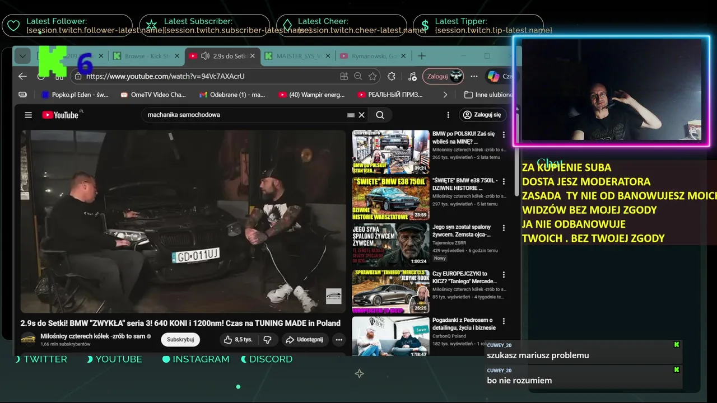The height and width of the screenshot is (403, 717).
Task: Click the Zaloguj browser profile button
Action: [443, 76]
